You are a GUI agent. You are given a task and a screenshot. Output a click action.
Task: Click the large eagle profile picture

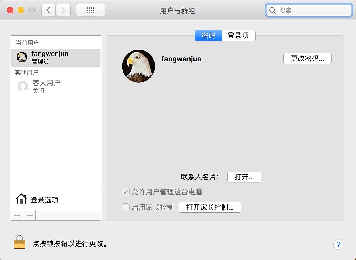pyautogui.click(x=139, y=66)
